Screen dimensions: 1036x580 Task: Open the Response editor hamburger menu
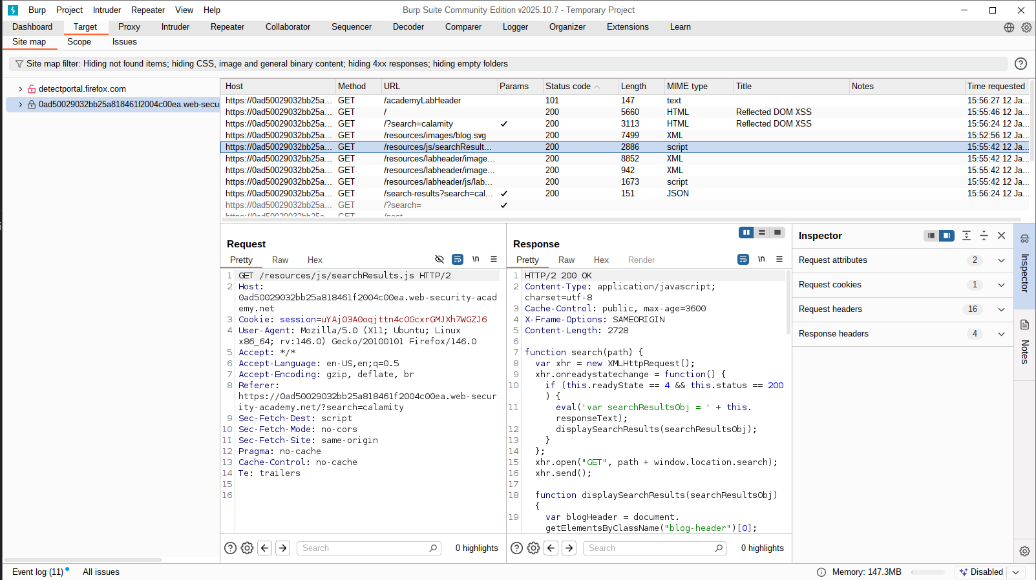click(779, 259)
